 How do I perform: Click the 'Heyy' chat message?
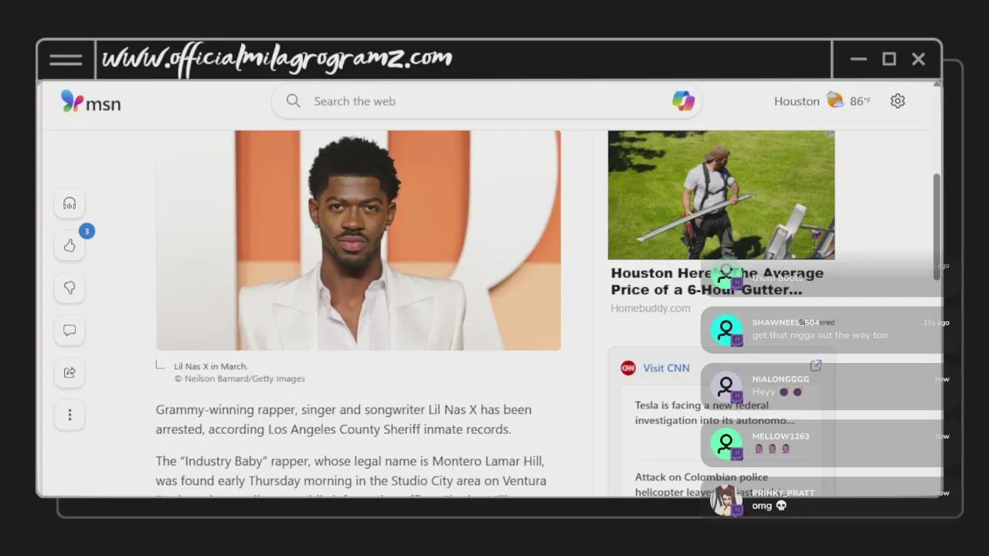[x=777, y=392]
